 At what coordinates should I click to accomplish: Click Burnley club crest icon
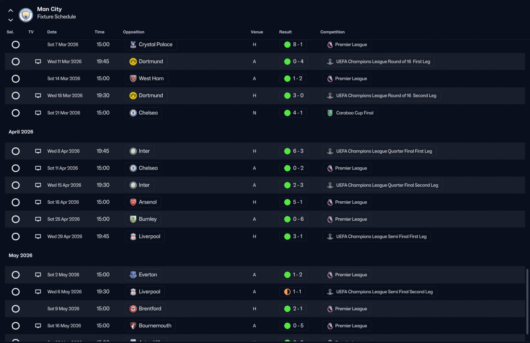(x=133, y=219)
